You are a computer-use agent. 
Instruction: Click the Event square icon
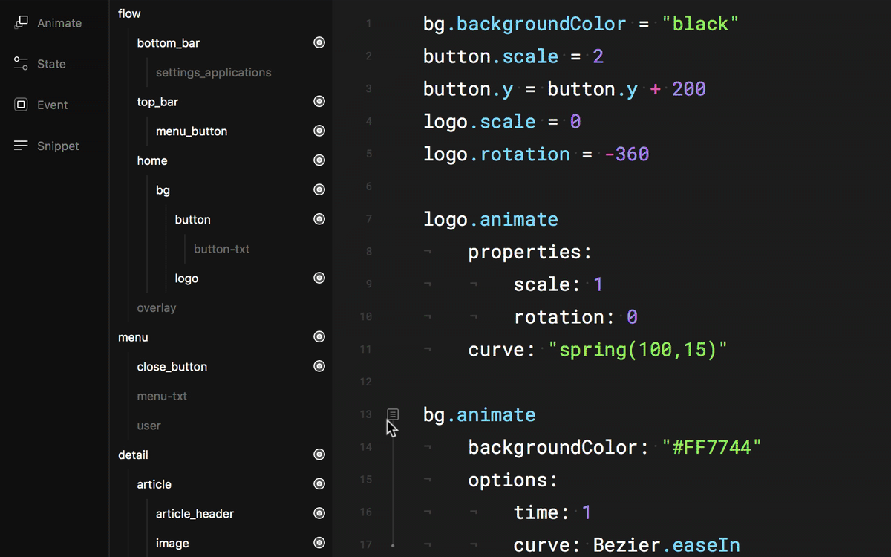pyautogui.click(x=21, y=105)
